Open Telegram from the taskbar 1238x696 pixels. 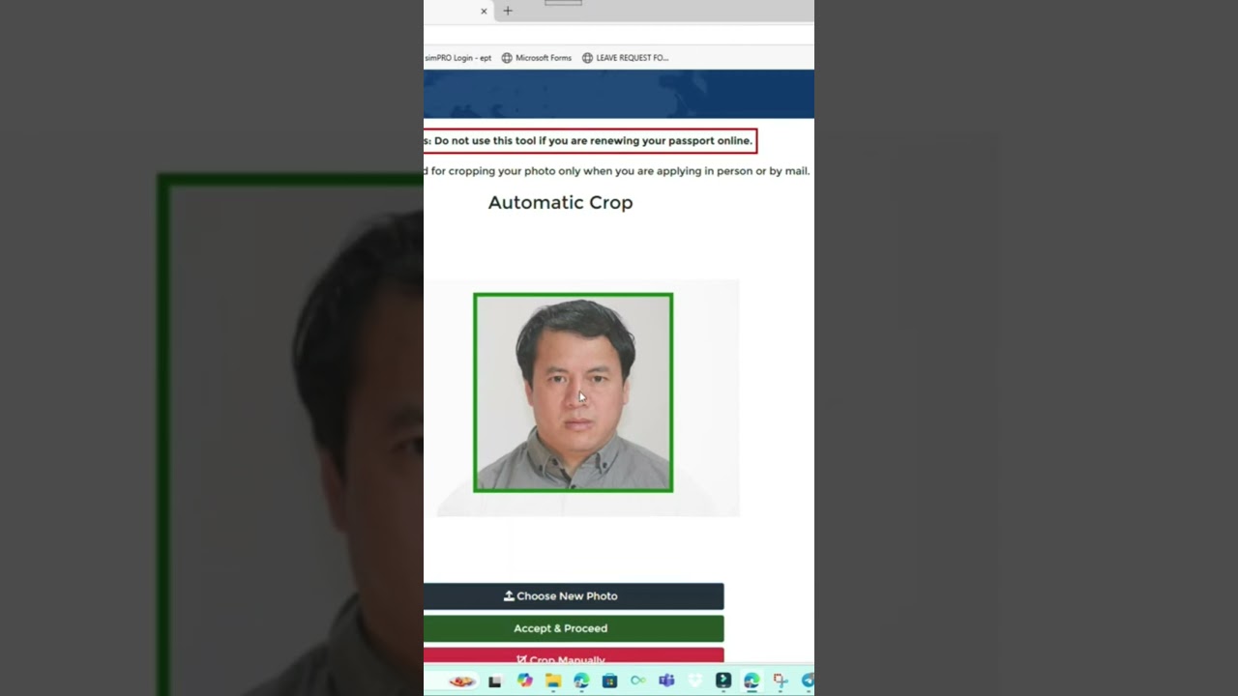808,681
